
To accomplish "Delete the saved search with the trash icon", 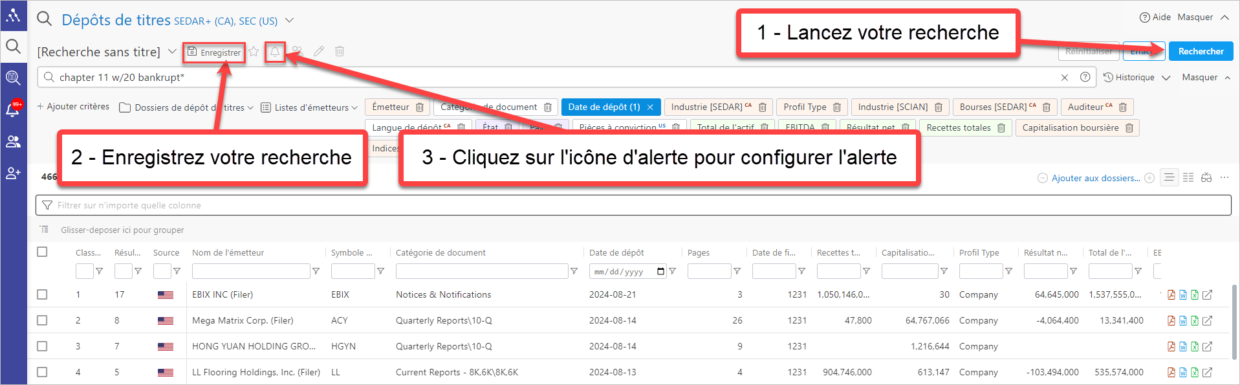I will coord(340,51).
